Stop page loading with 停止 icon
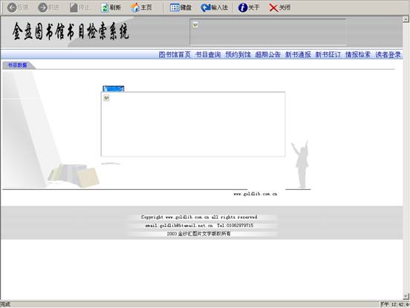Image resolution: width=410 pixels, height=308 pixels. coord(74,7)
